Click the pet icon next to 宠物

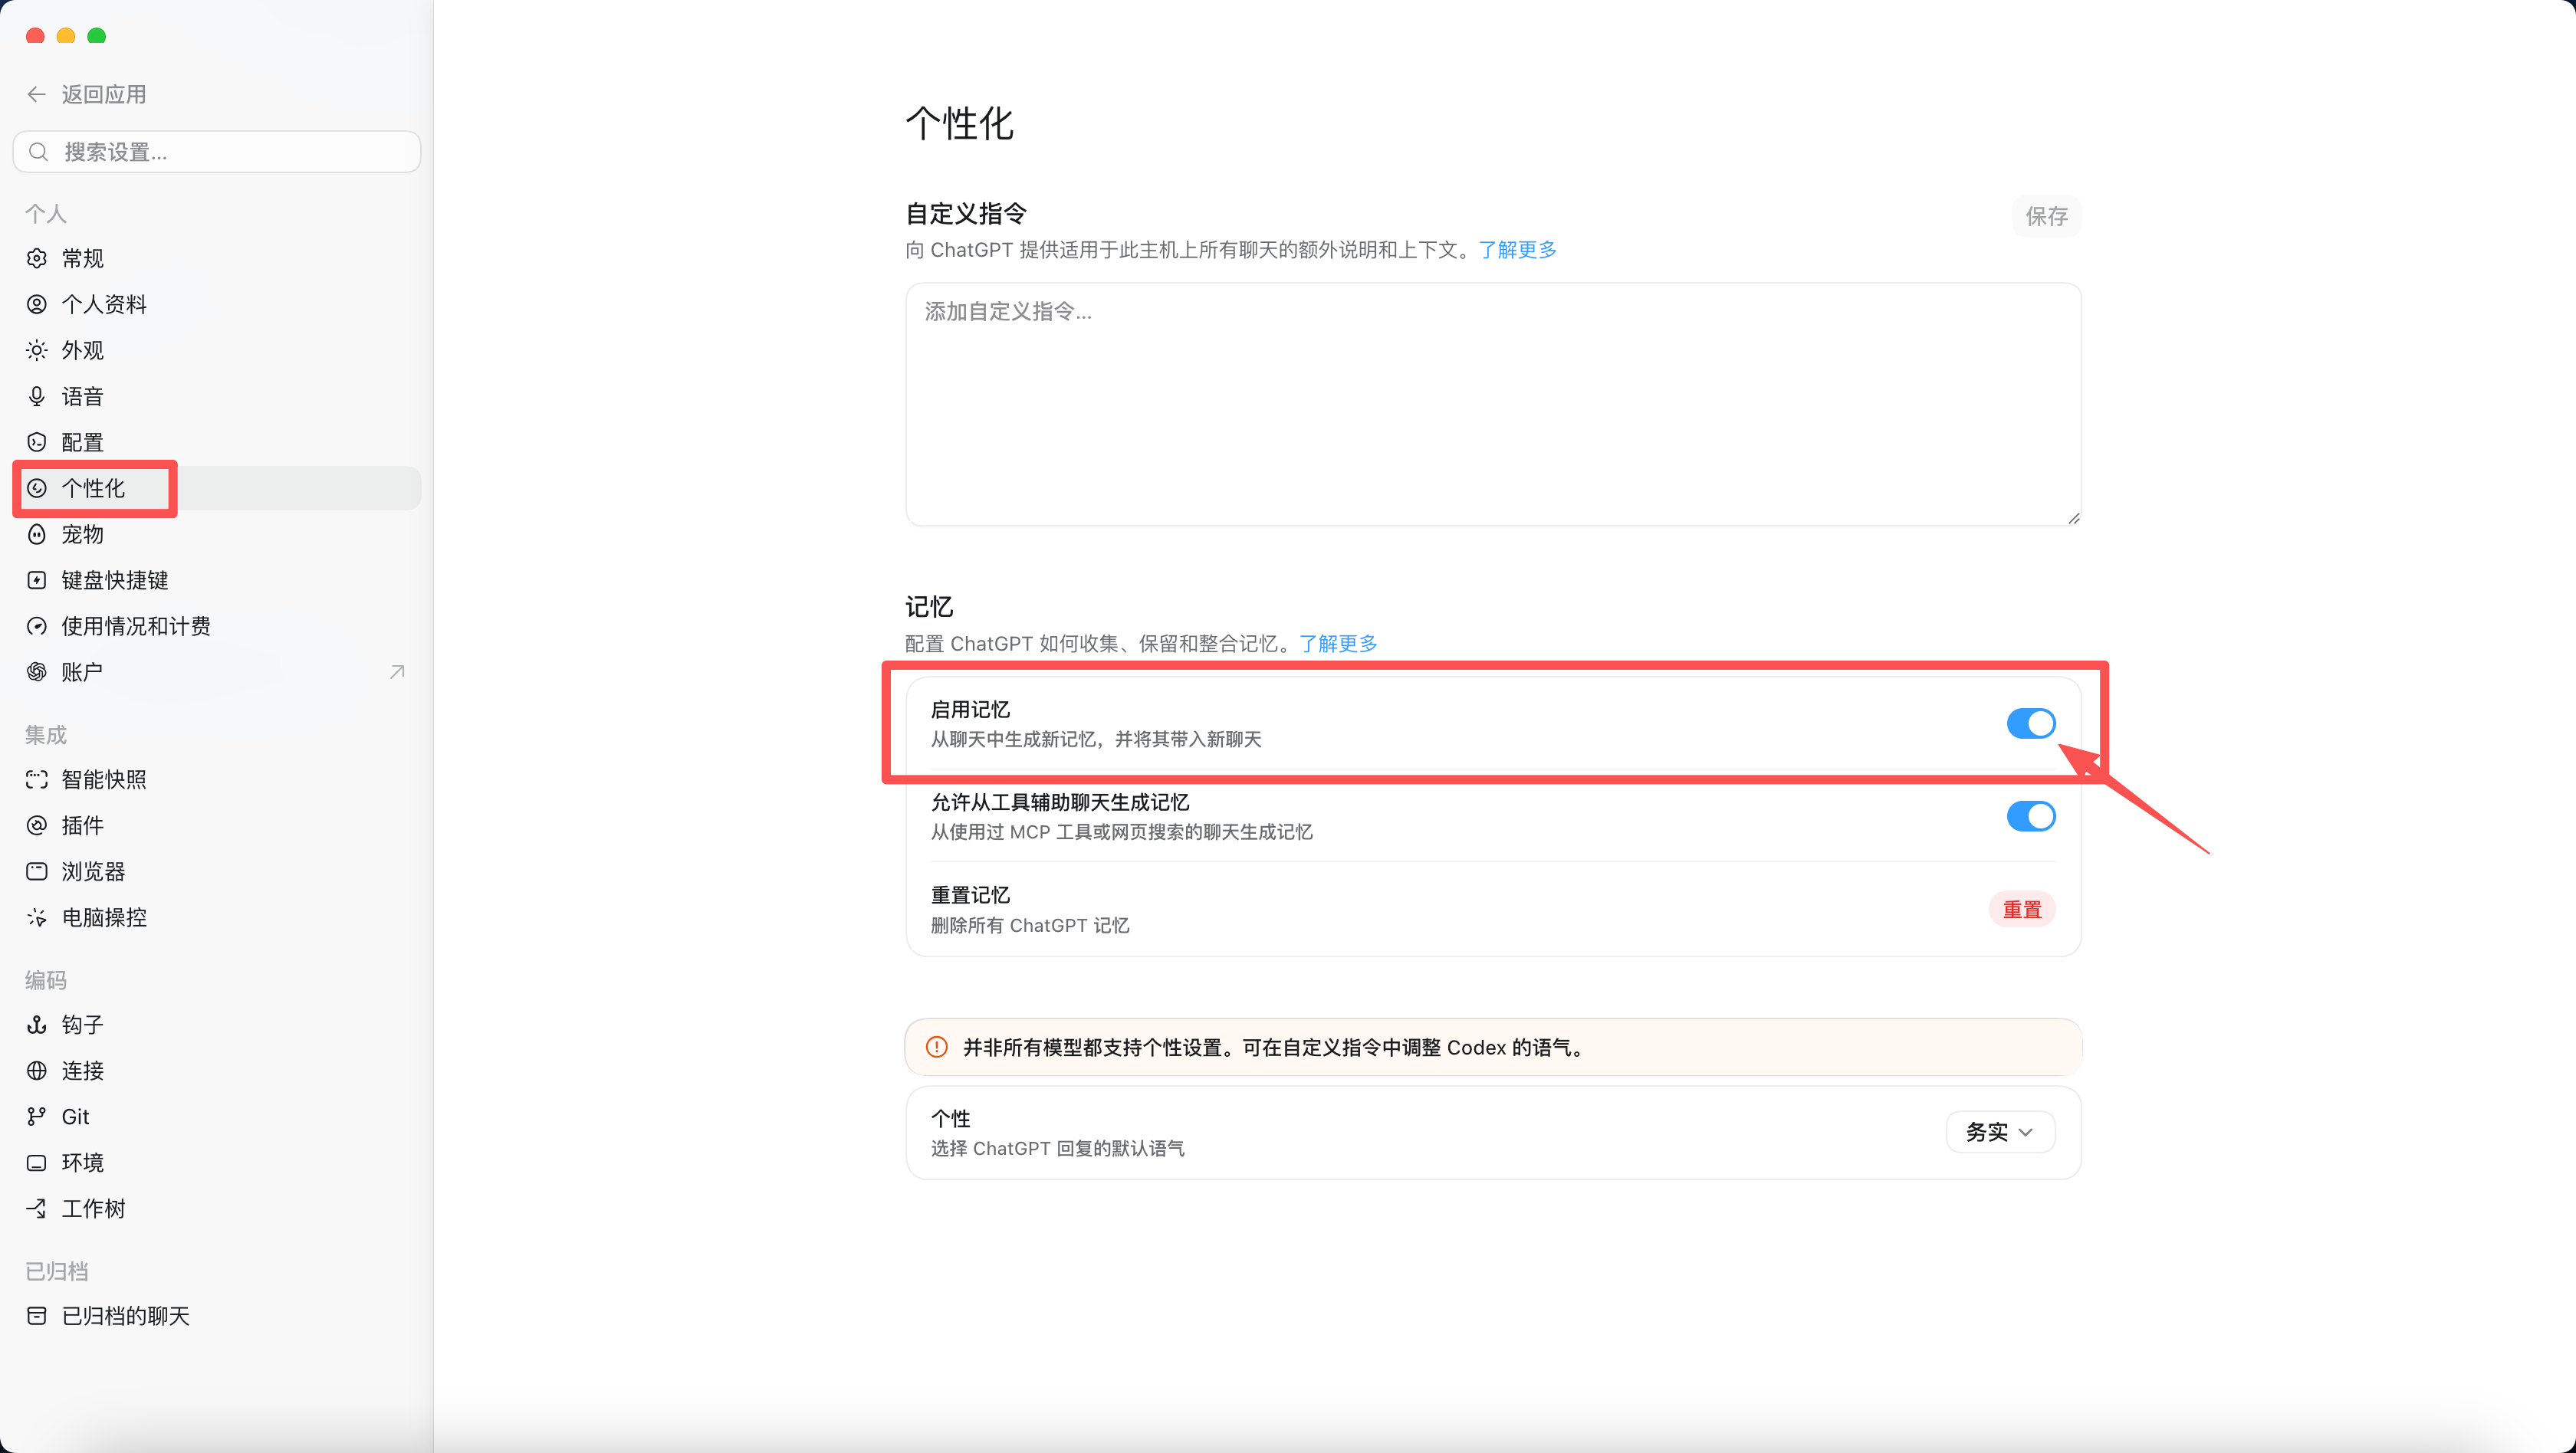(37, 533)
